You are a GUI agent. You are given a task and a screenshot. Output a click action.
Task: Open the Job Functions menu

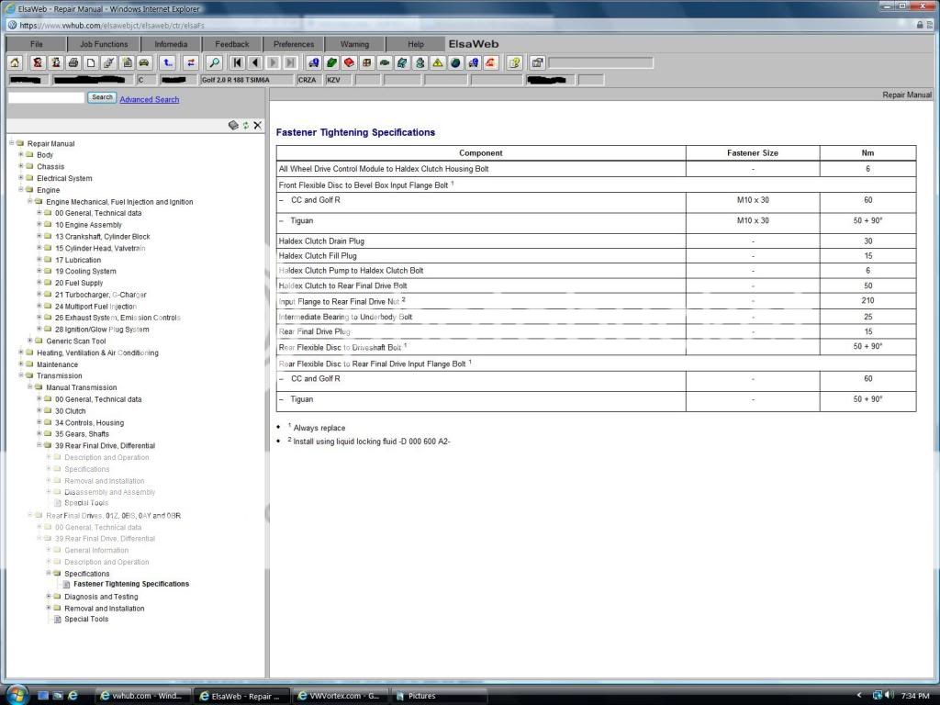pos(104,43)
